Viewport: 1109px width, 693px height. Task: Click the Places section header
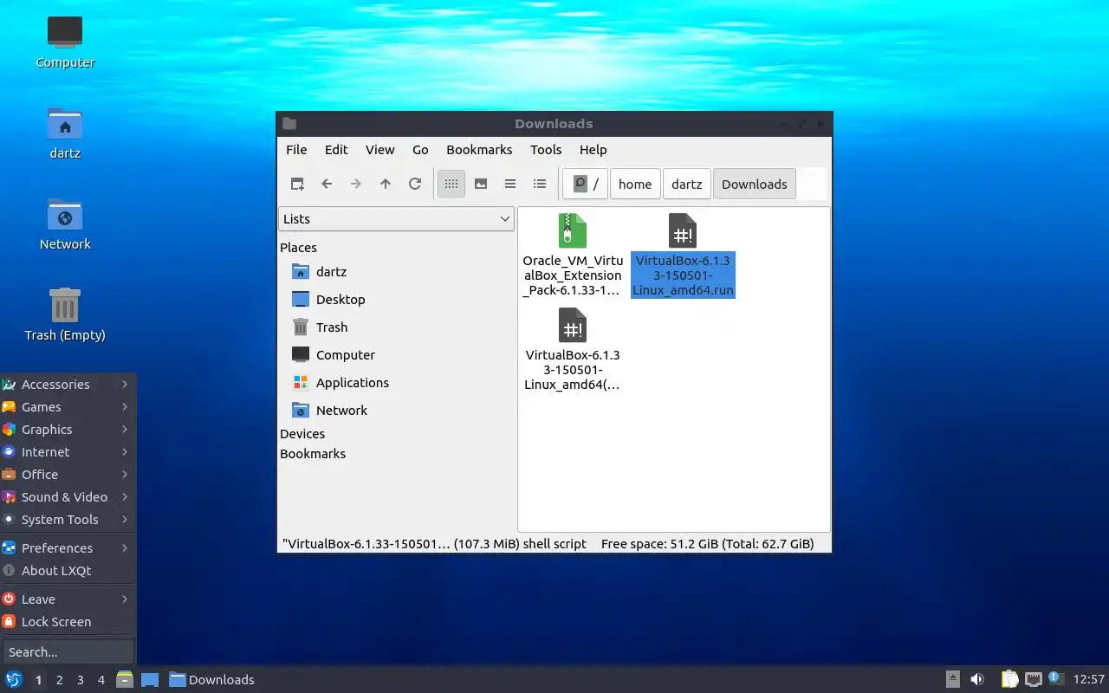pyautogui.click(x=298, y=248)
